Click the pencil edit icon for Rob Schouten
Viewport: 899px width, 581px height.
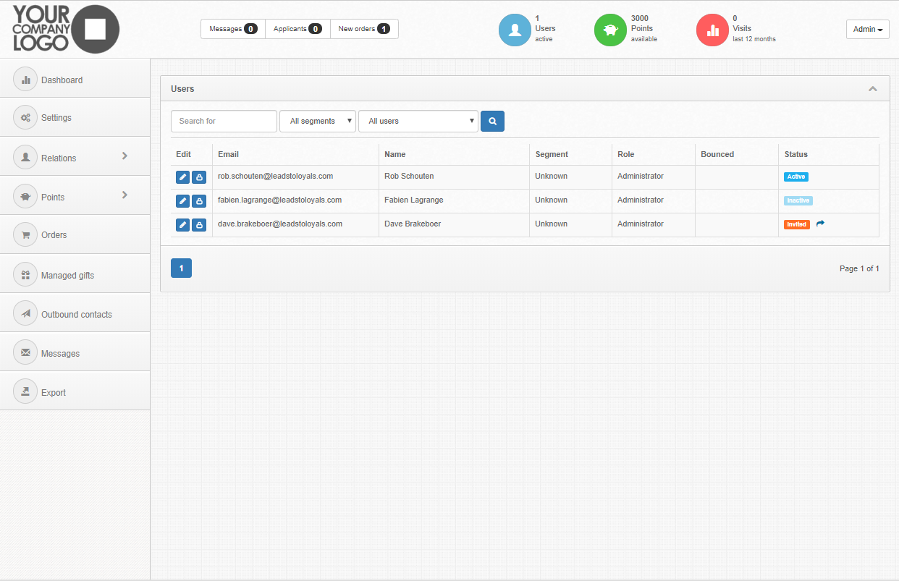point(182,177)
